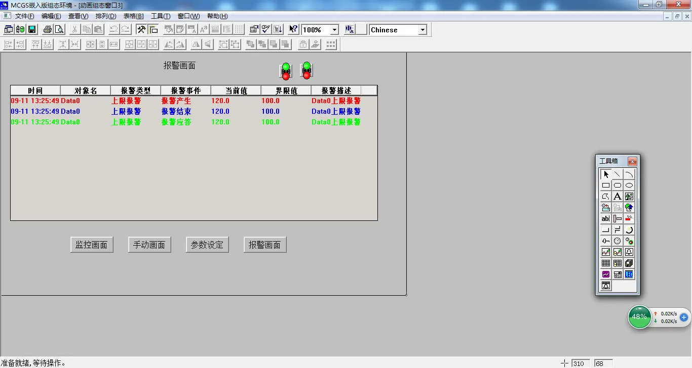The height and width of the screenshot is (368, 692).
Task: Select the arc drawing tool in toolbox
Action: (x=629, y=174)
